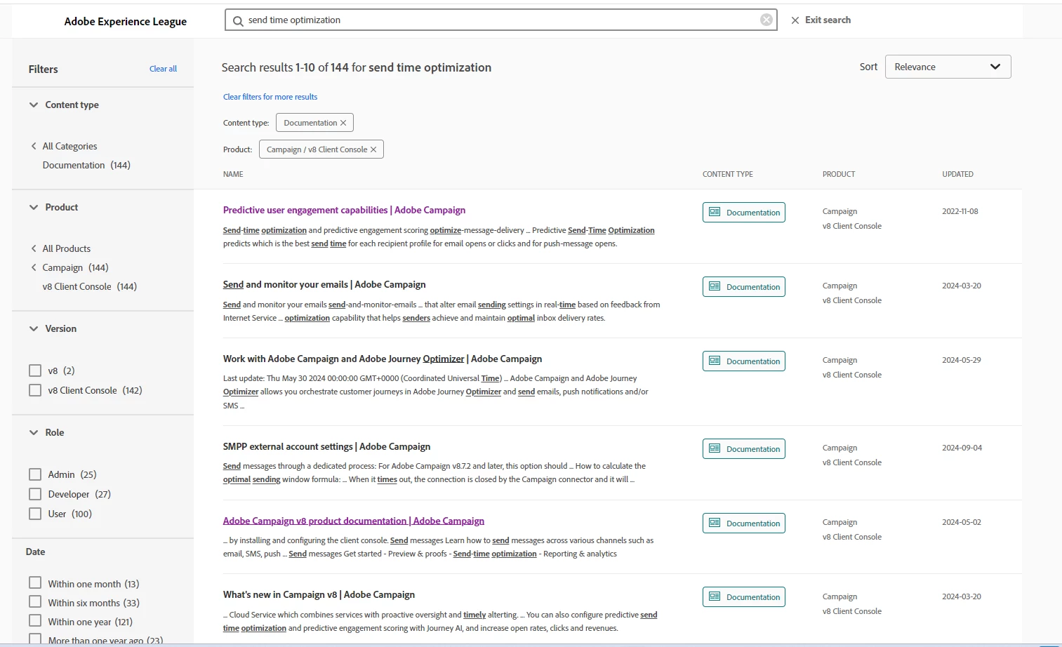
Task: Select All Categories in Content type
Action: point(69,146)
